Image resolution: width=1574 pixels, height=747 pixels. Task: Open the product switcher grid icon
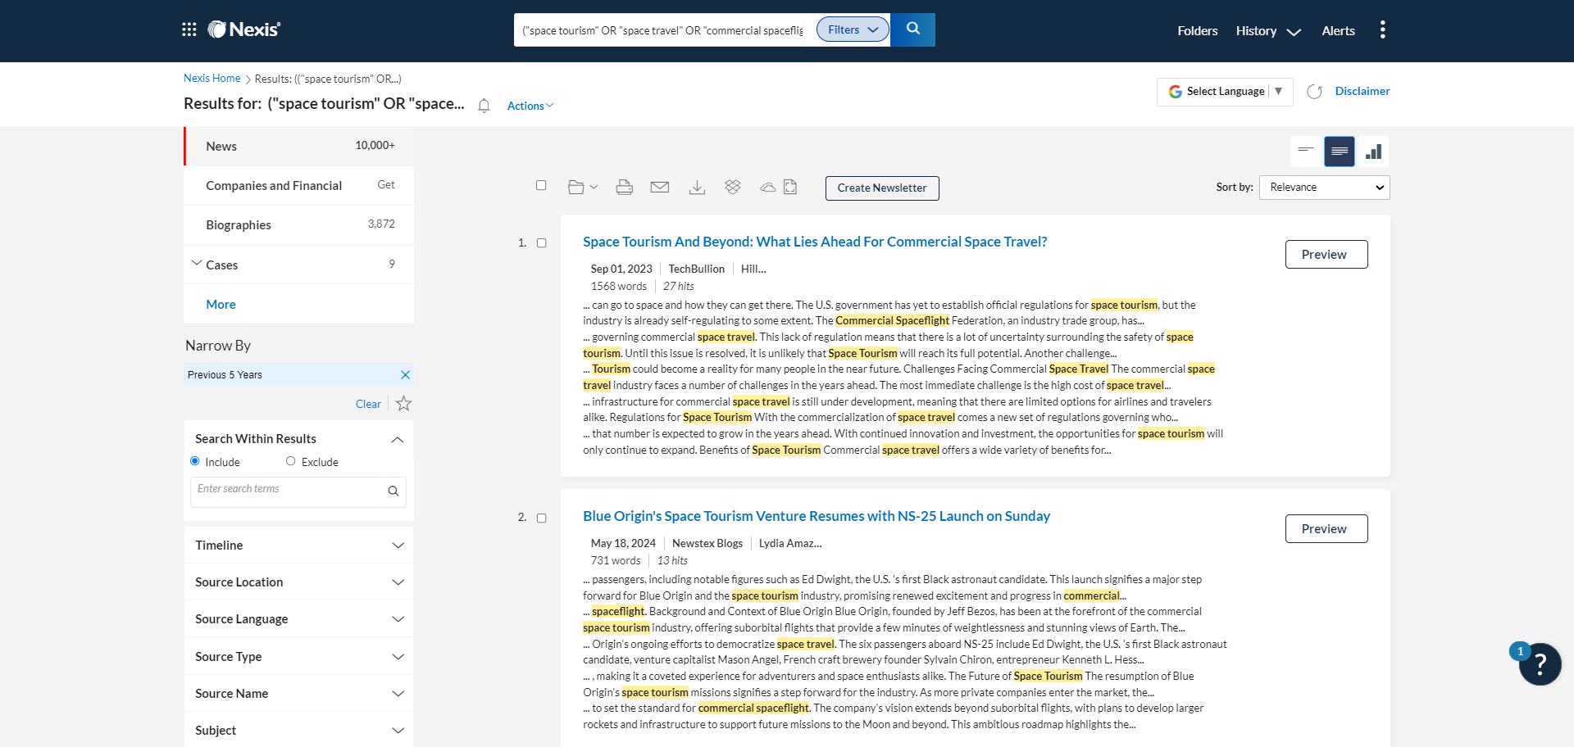coord(189,29)
